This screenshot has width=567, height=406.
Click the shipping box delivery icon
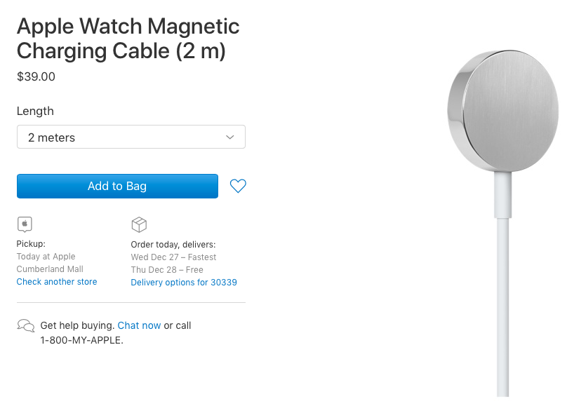[139, 224]
